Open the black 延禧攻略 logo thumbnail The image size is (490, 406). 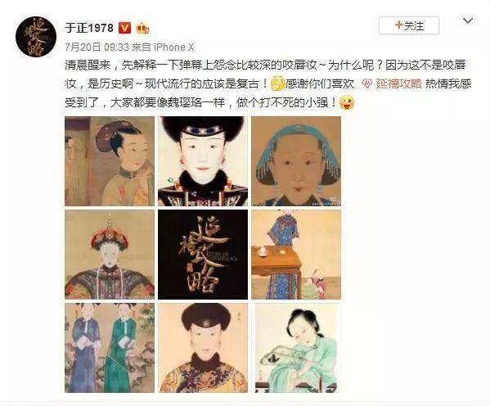(203, 255)
